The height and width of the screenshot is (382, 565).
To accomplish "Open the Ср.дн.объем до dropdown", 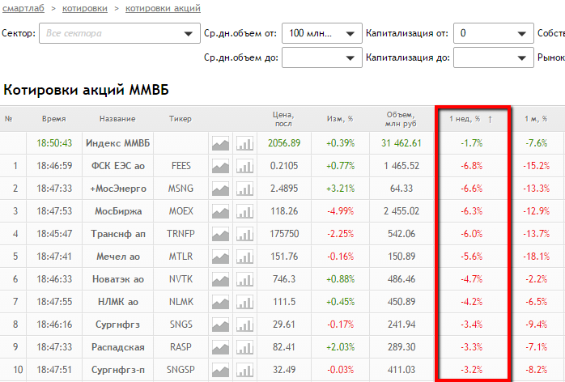I will pyautogui.click(x=350, y=58).
